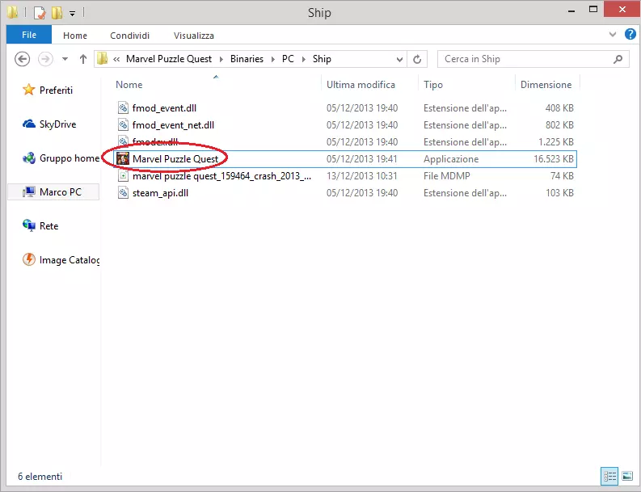This screenshot has width=641, height=492.
Task: Sort by Ultima modifica column header
Action: (x=361, y=85)
